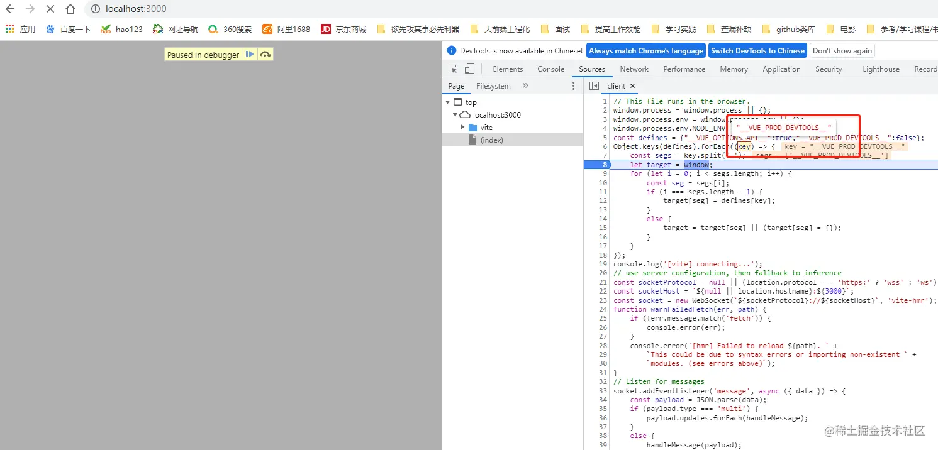938x450 pixels.
Task: Open navigator three-dot more options
Action: (573, 86)
